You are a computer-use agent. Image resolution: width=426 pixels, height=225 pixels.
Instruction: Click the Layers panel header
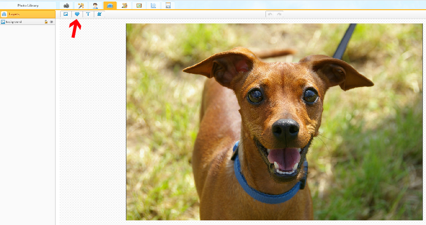28,14
